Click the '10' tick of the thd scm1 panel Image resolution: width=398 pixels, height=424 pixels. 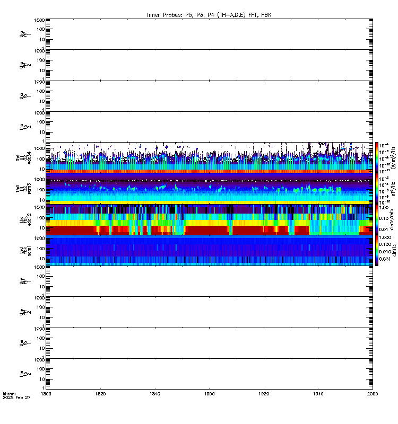[x=42, y=259]
